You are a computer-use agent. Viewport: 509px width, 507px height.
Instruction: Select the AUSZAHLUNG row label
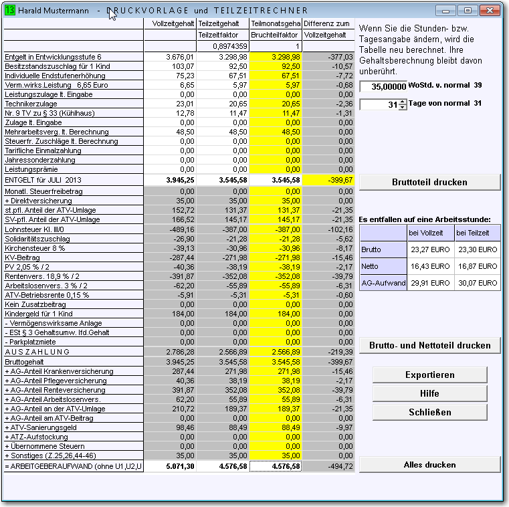(74, 352)
